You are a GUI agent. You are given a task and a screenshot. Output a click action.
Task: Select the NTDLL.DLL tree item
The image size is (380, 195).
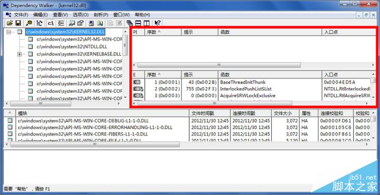click(x=72, y=47)
